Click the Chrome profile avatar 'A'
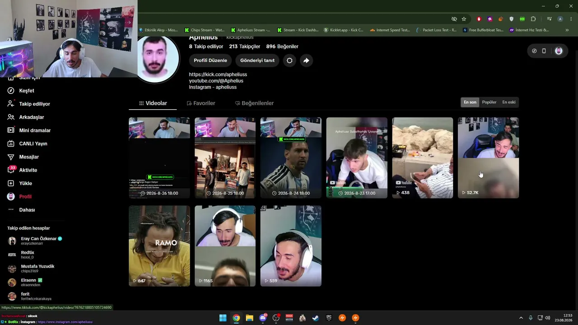Image resolution: width=578 pixels, height=325 pixels. tap(560, 19)
